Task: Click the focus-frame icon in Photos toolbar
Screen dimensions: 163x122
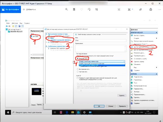Action: click(x=119, y=9)
